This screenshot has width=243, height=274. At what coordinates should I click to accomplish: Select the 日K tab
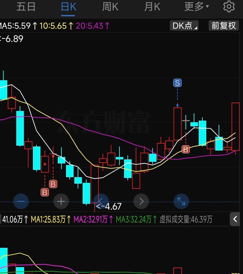(x=68, y=7)
